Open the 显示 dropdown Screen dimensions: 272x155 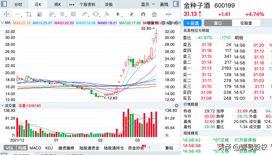pyautogui.click(x=148, y=4)
